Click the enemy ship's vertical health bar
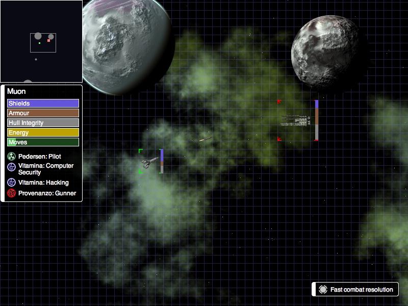Screen dimensions: 408x306 point(317,120)
